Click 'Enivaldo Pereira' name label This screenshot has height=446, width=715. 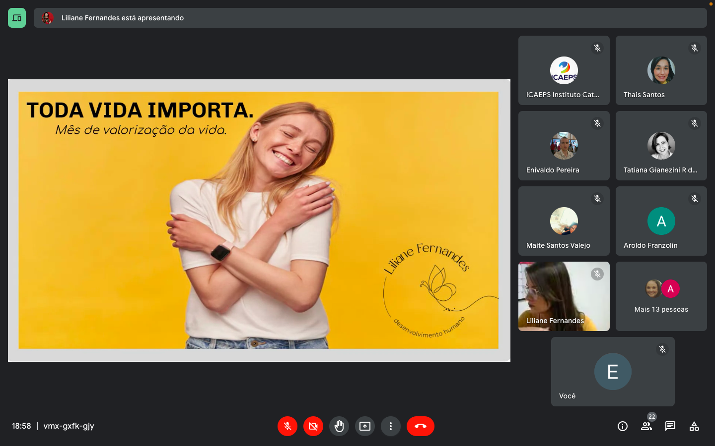click(553, 170)
